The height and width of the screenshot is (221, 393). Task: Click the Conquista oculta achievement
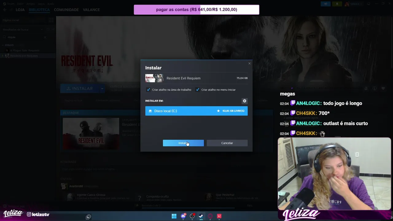click(157, 196)
